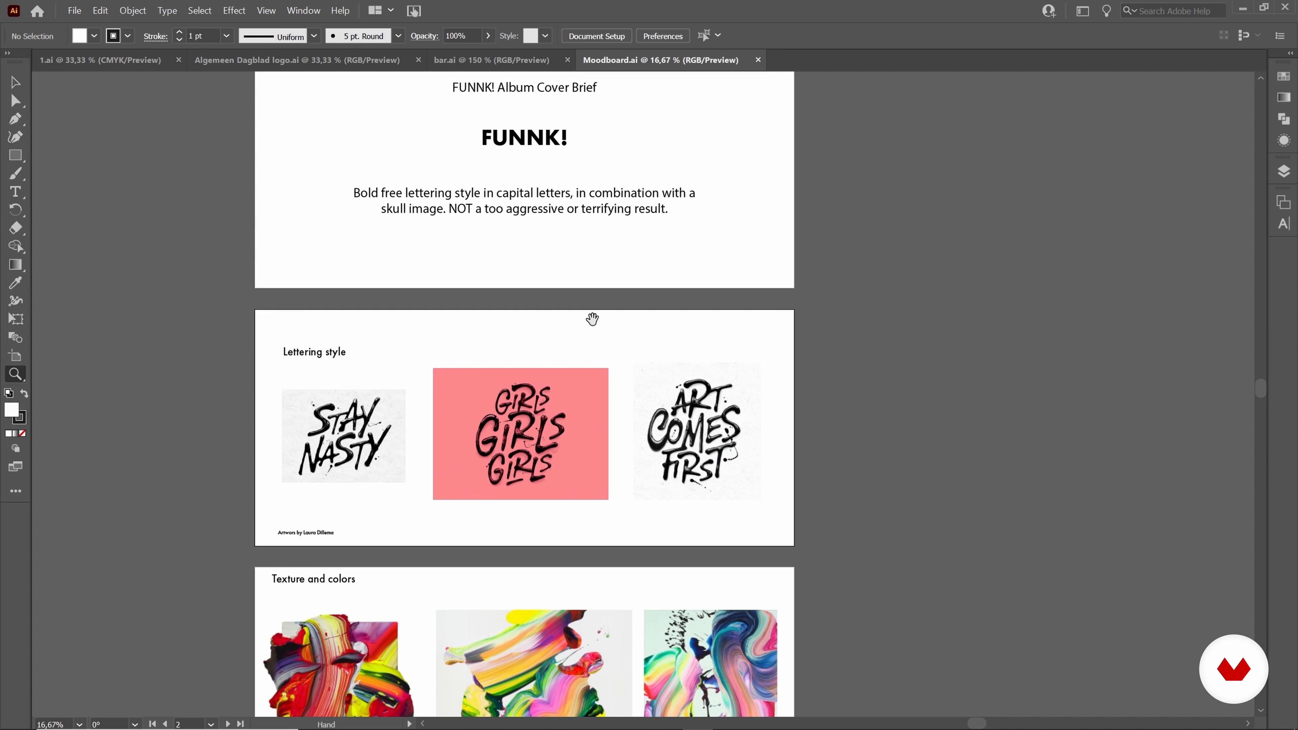Viewport: 1298px width, 730px height.
Task: Select the Eyedropper tool
Action: (x=15, y=283)
